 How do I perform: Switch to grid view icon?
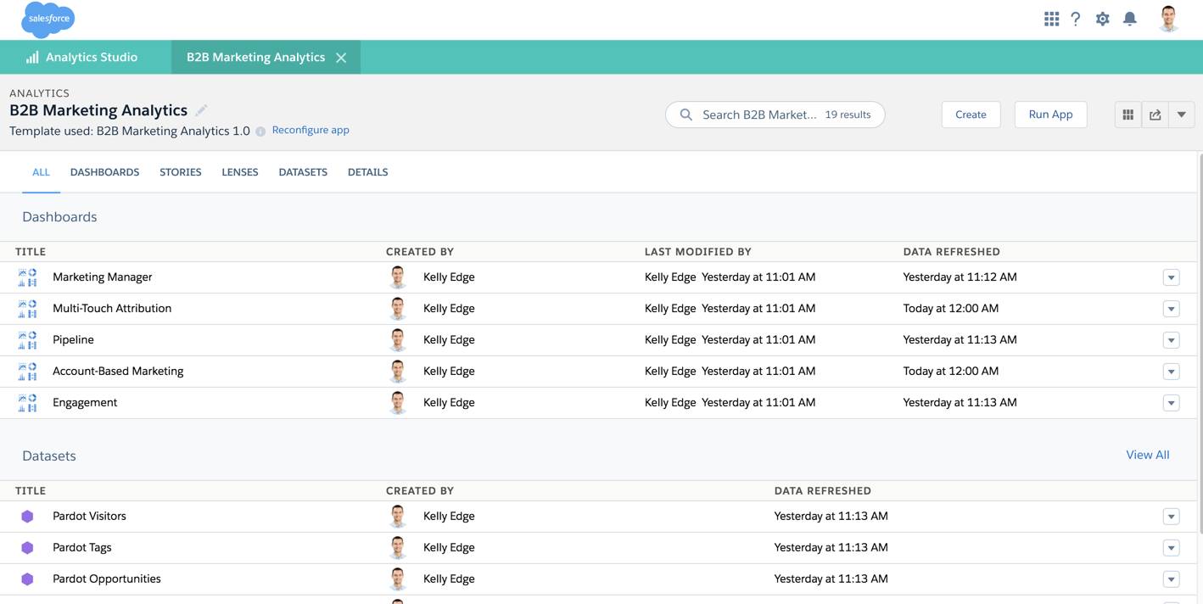coord(1127,115)
